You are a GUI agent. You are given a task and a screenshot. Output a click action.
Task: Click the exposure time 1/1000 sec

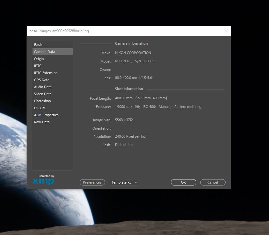click(x=123, y=107)
